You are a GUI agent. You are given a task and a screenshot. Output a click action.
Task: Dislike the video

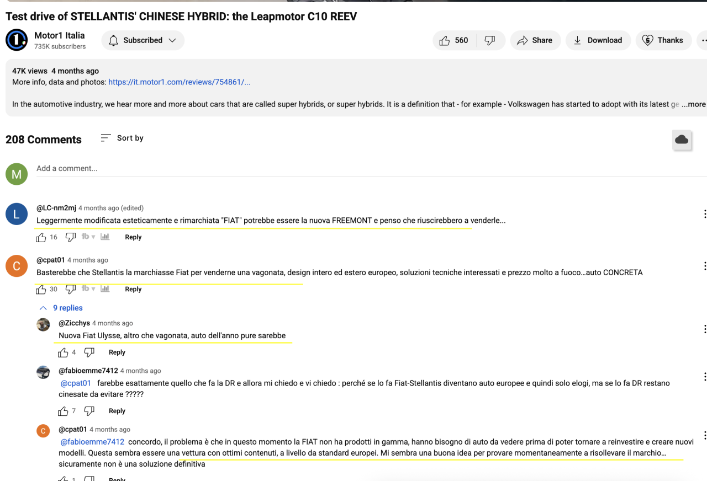coord(490,40)
